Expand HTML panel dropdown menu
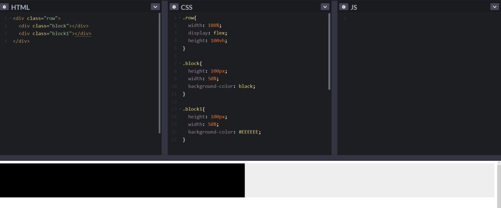The width and height of the screenshot is (501, 208). click(155, 7)
